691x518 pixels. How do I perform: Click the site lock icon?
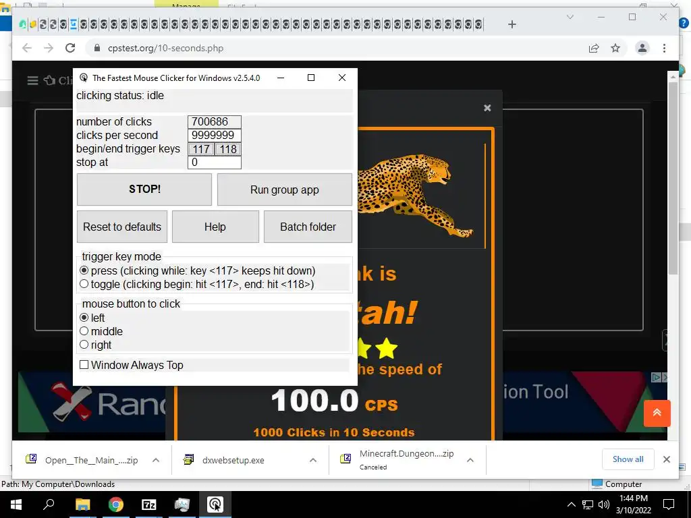(x=97, y=48)
